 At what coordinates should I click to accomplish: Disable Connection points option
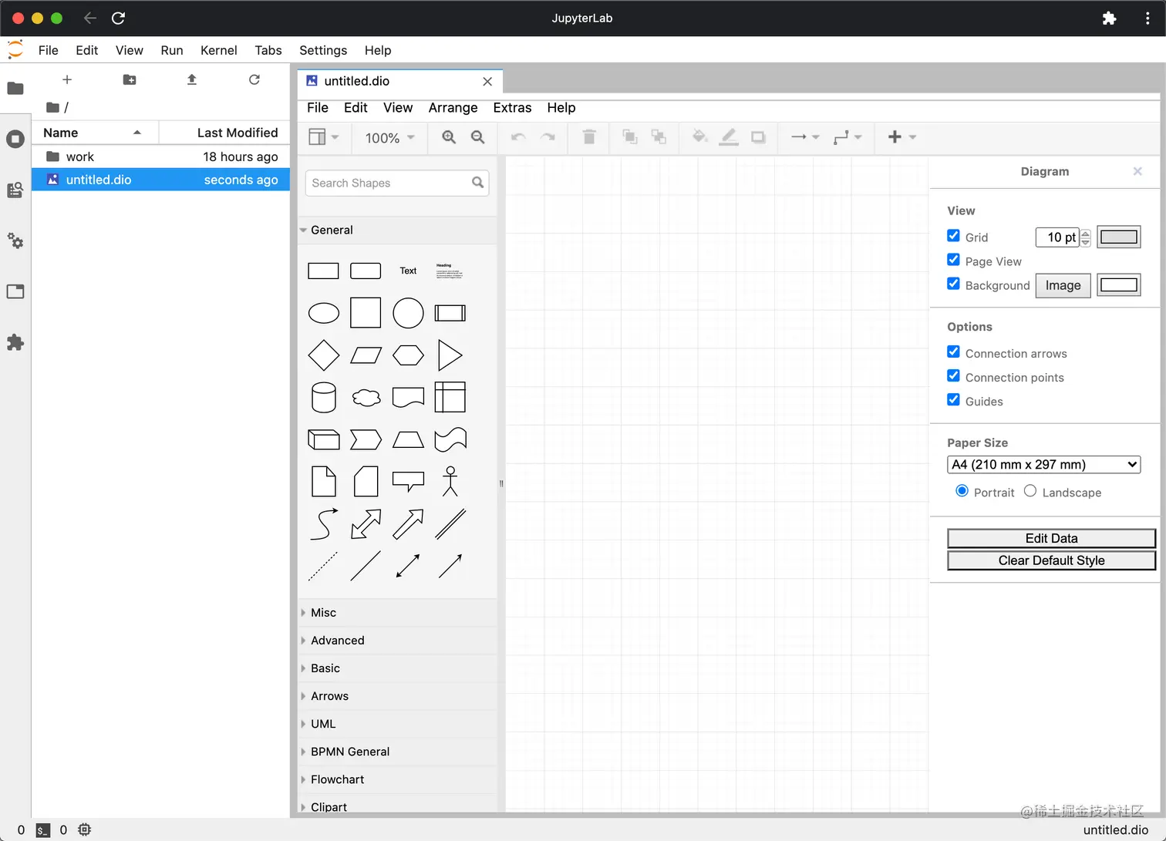click(953, 376)
